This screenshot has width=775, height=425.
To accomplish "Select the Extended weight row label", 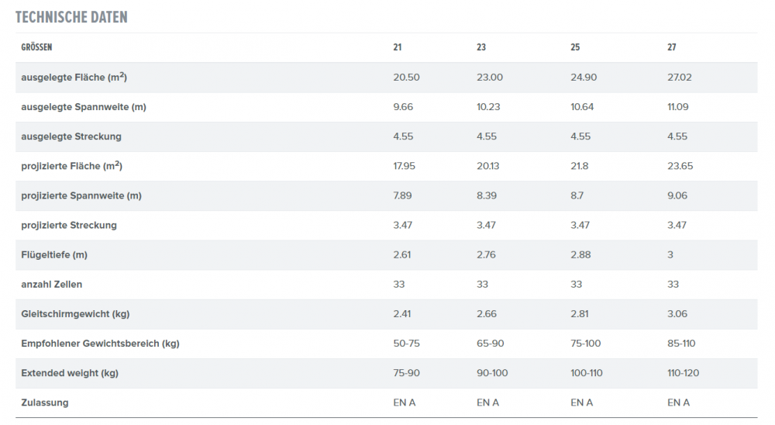I will tap(70, 373).
